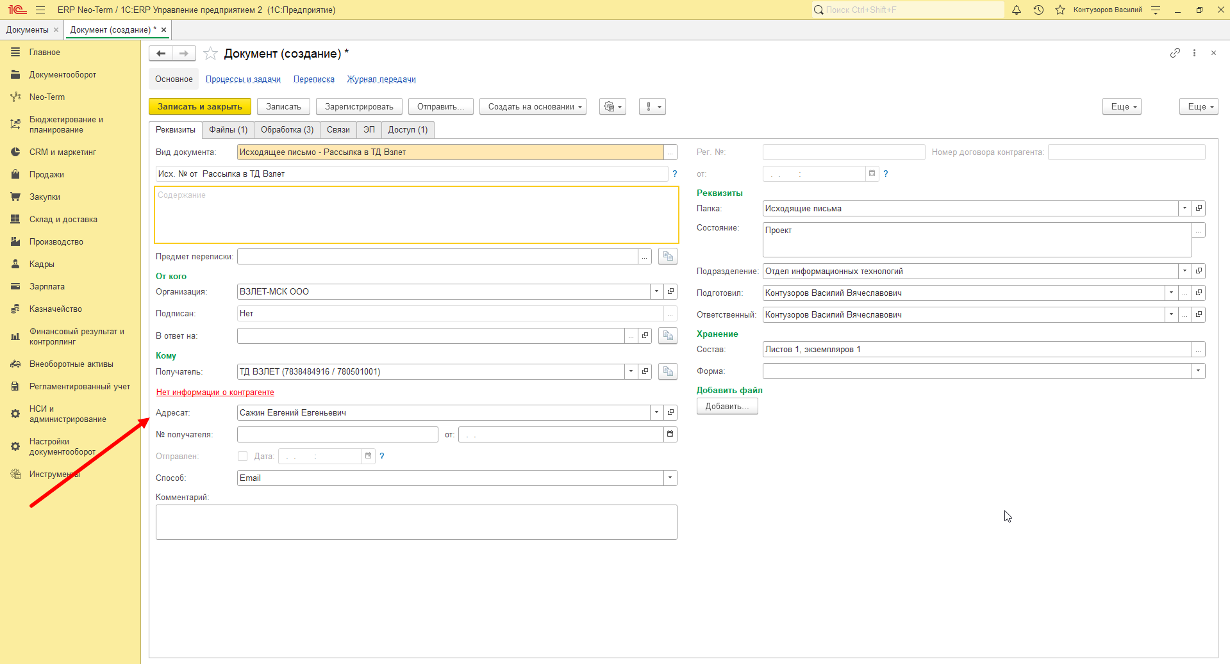The height and width of the screenshot is (664, 1230).
Task: Open calendar for 'No получателя' date
Action: pos(670,434)
